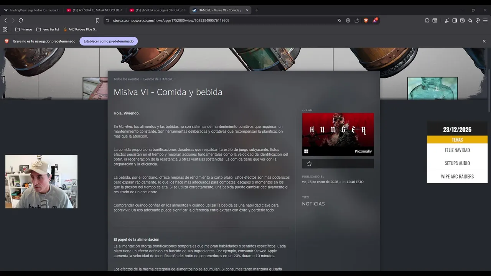Click the translate page icon
The image size is (491, 276).
(x=339, y=20)
